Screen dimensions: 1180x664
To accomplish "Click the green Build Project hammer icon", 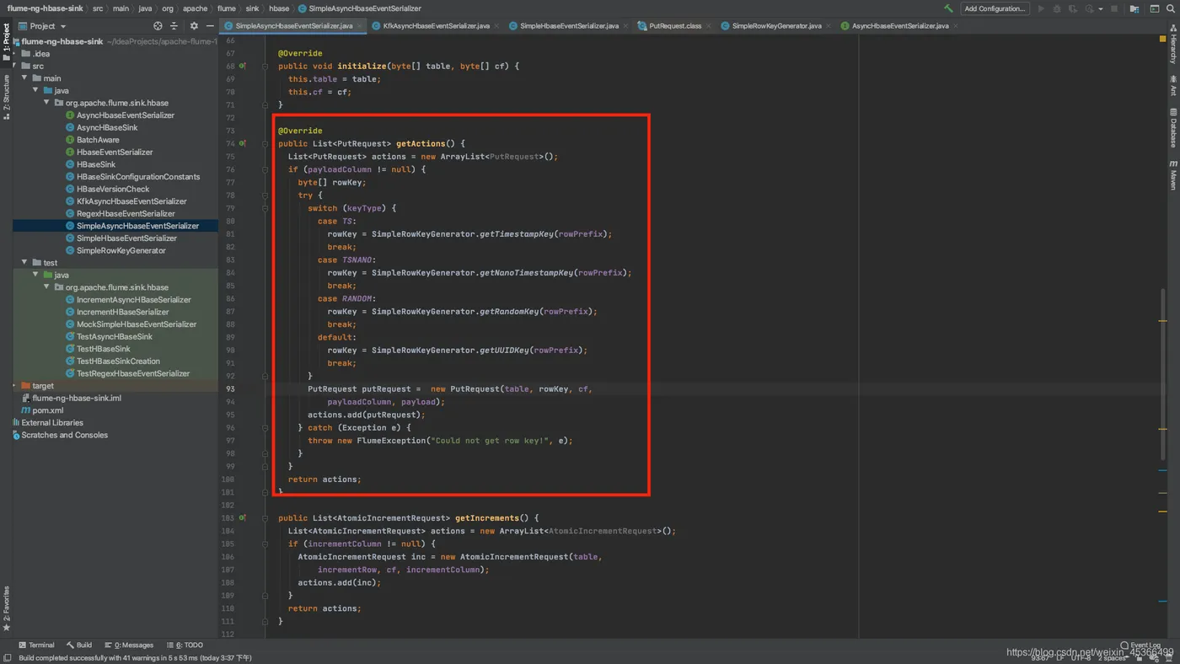I will point(949,8).
